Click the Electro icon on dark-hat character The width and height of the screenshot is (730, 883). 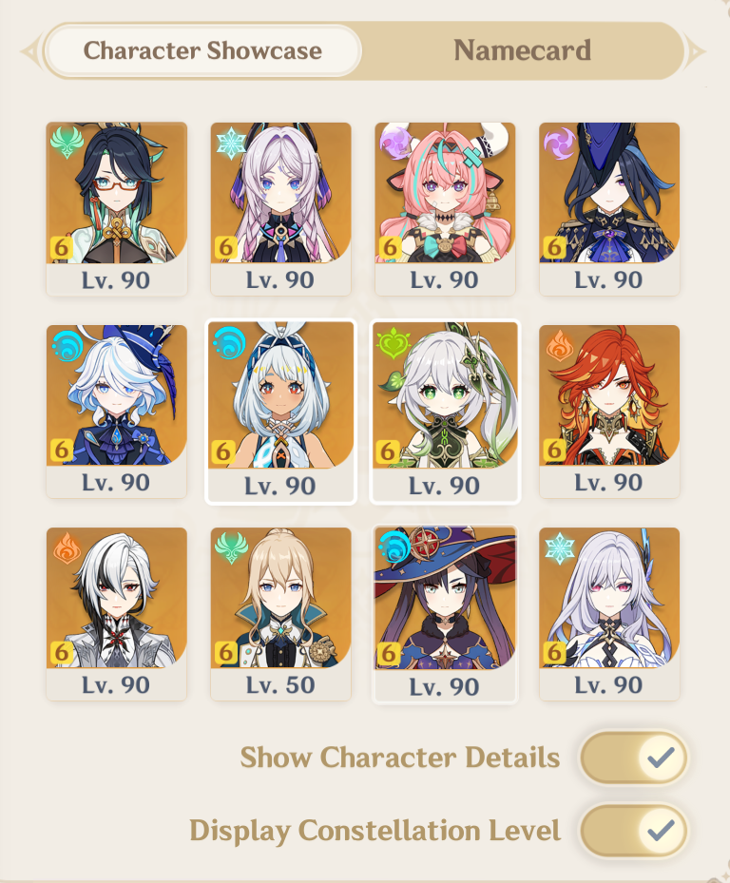tap(559, 142)
